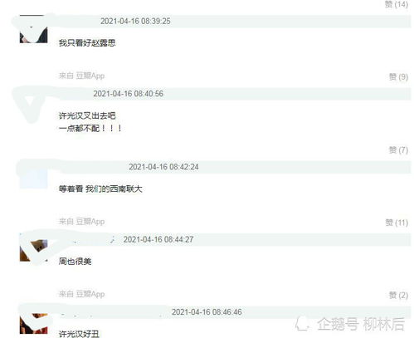Click the small icon beside the 08:44:27 username
The height and width of the screenshot is (338, 414).
coord(112,239)
